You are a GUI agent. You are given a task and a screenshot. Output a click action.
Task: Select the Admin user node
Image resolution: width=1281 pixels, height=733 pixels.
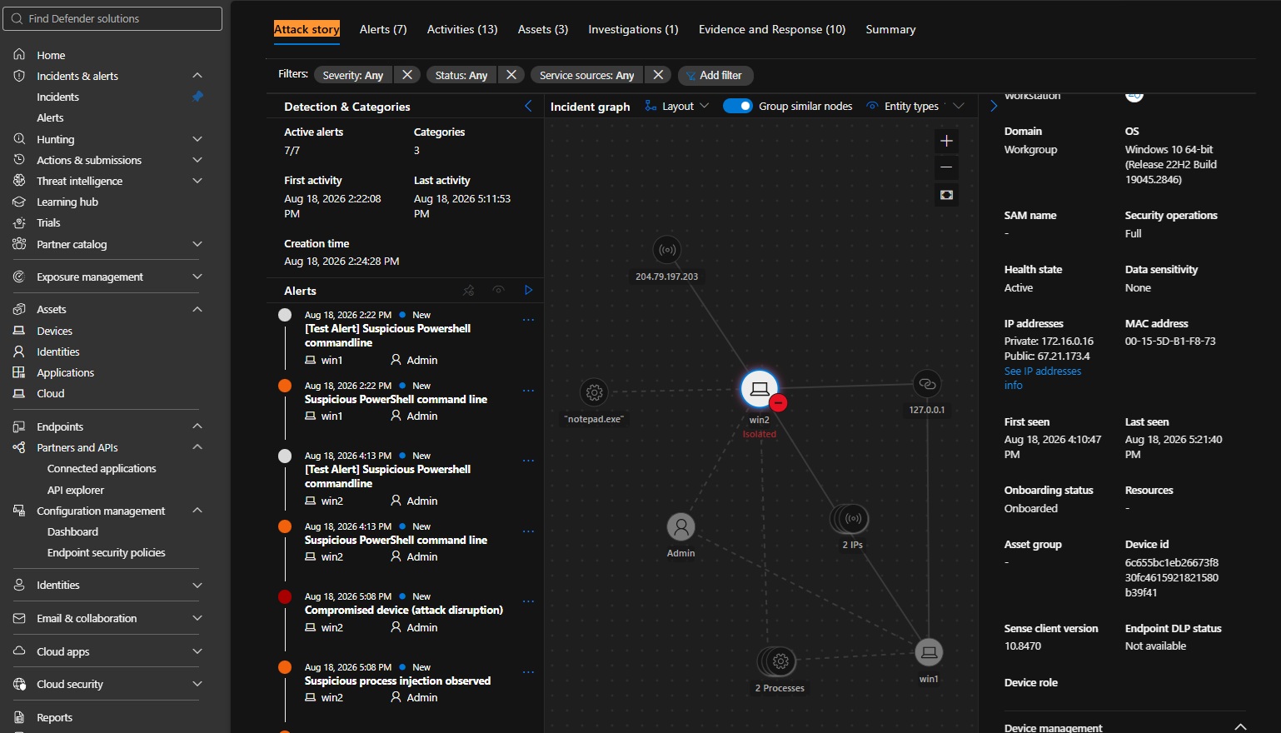(680, 526)
